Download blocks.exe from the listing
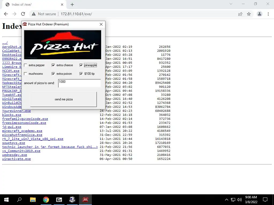The height and width of the screenshot is (205, 274). coord(12,115)
